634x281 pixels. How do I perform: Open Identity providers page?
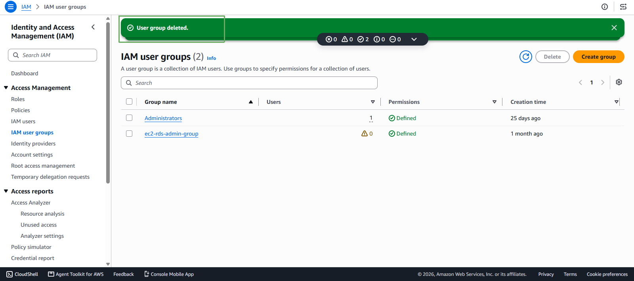33,143
